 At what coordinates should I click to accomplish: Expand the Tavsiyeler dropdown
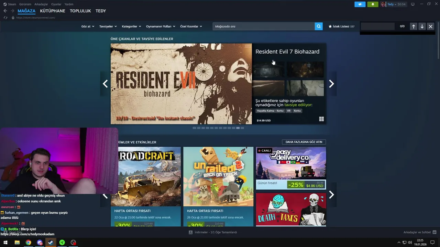(x=108, y=26)
